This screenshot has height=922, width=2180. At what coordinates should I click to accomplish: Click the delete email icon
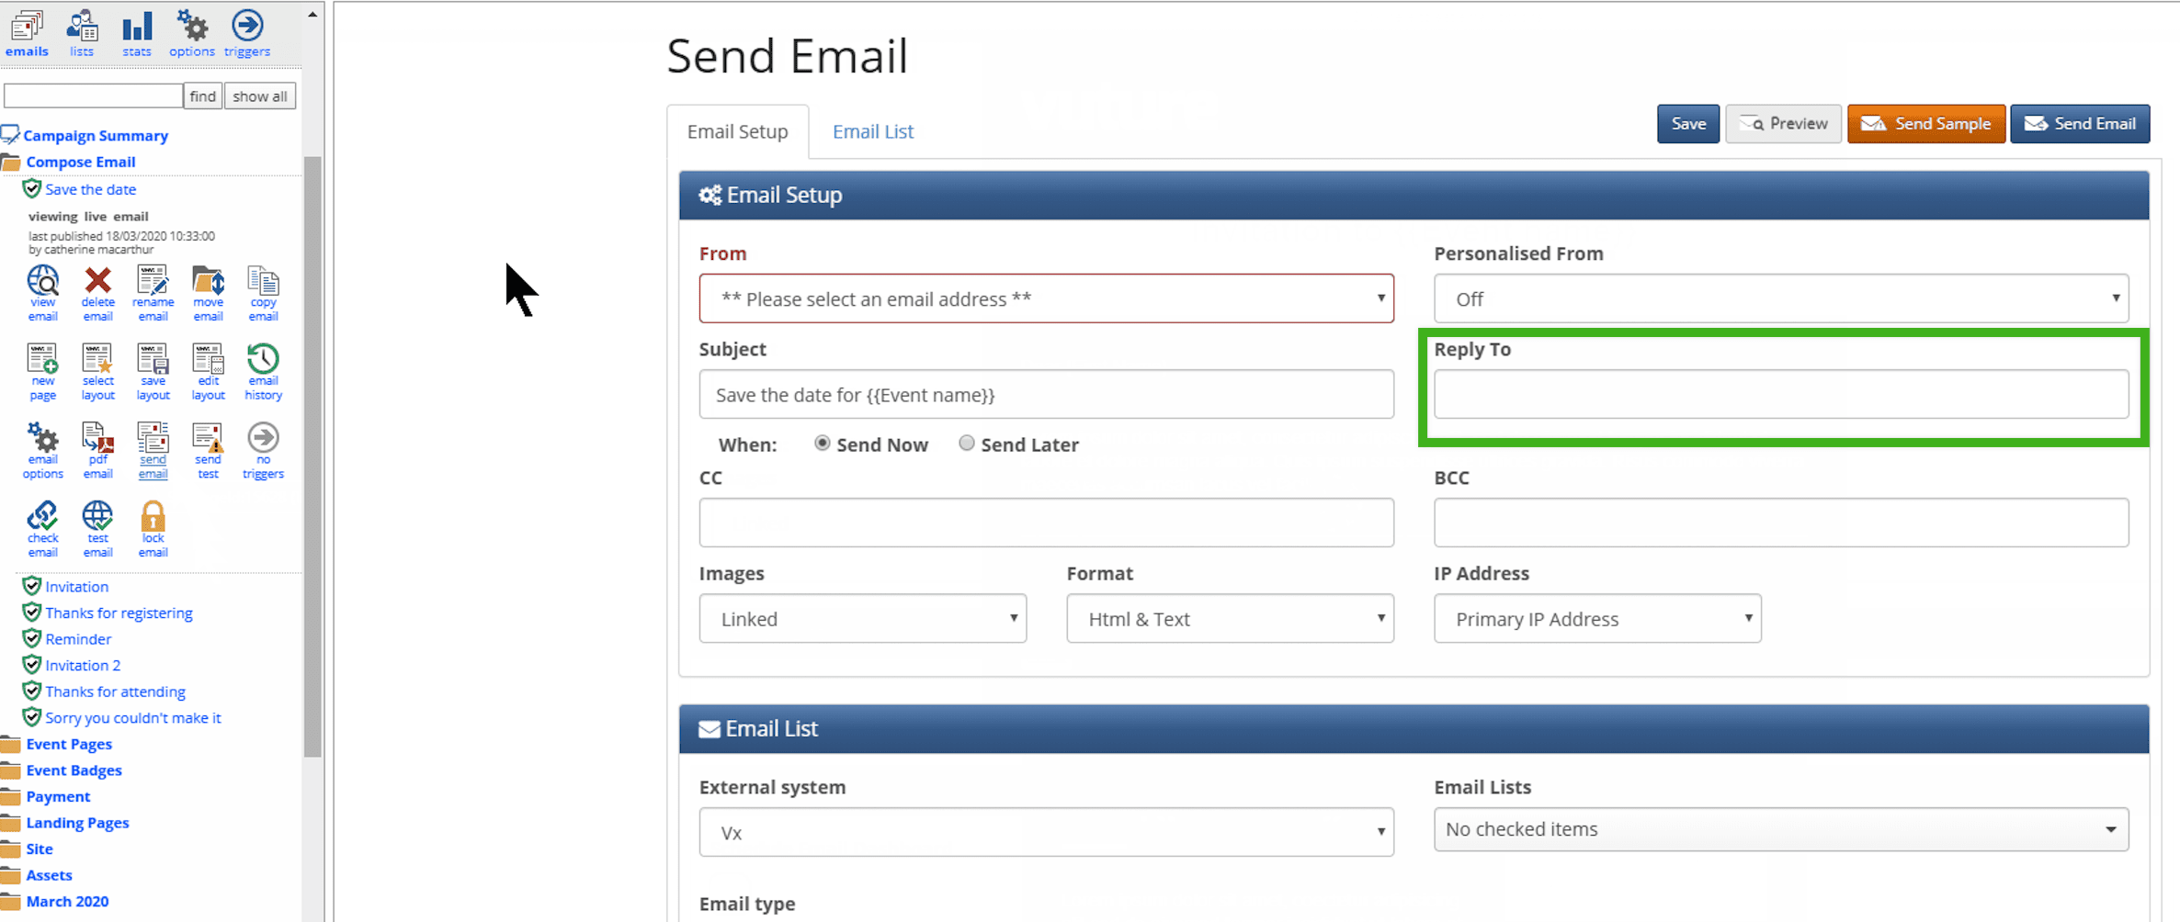tap(97, 280)
